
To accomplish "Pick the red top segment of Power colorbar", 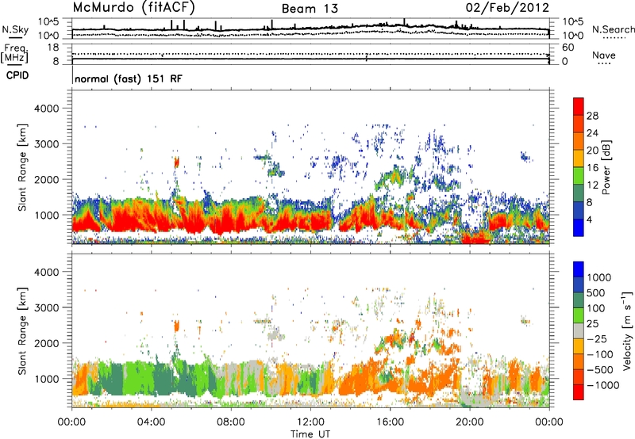I will 579,106.
